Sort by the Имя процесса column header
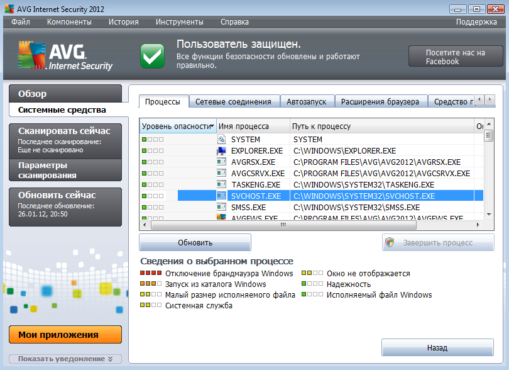This screenshot has height=370, width=509. click(x=253, y=126)
